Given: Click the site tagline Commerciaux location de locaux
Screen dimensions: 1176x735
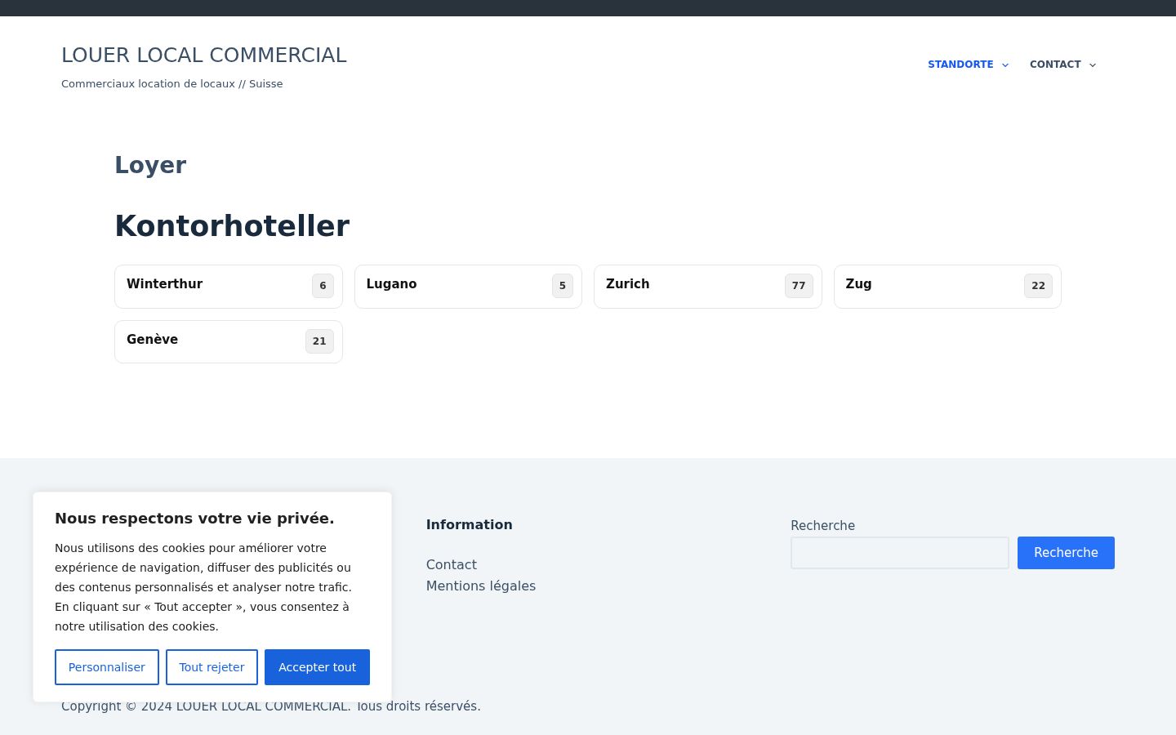Looking at the screenshot, I should [x=172, y=84].
